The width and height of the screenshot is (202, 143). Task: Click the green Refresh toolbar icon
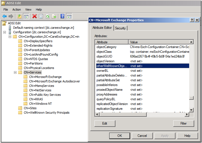click(48, 16)
